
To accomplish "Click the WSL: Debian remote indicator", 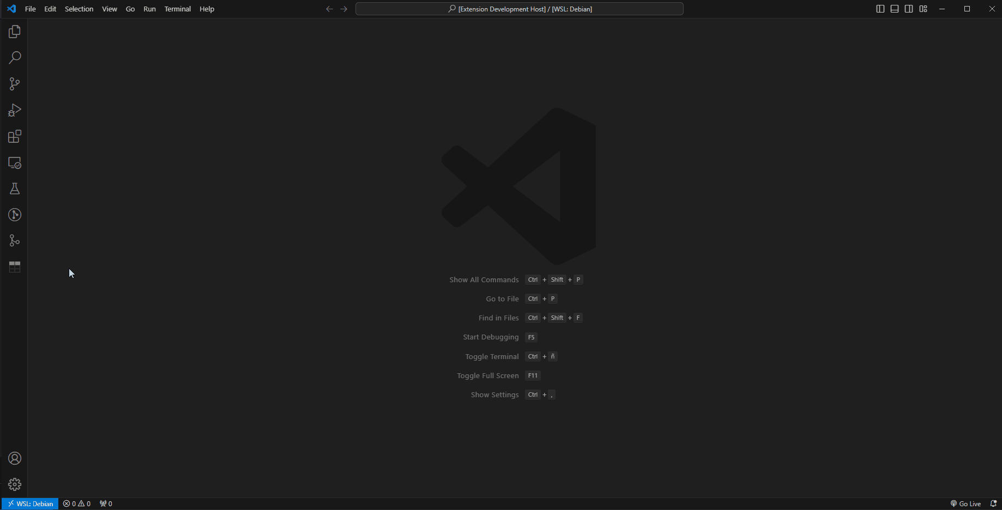I will [30, 503].
